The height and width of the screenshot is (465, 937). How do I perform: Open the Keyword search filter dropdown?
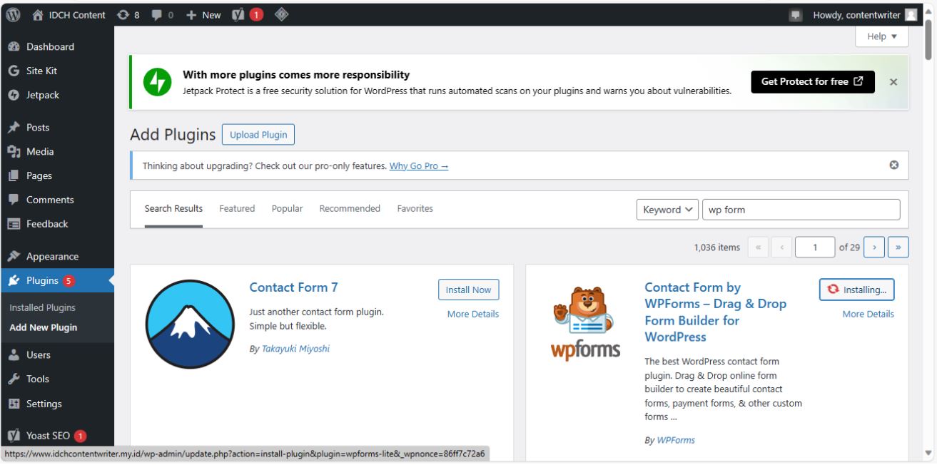667,209
